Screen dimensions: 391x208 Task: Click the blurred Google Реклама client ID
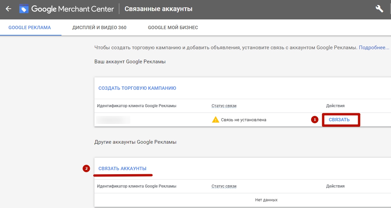click(x=113, y=120)
